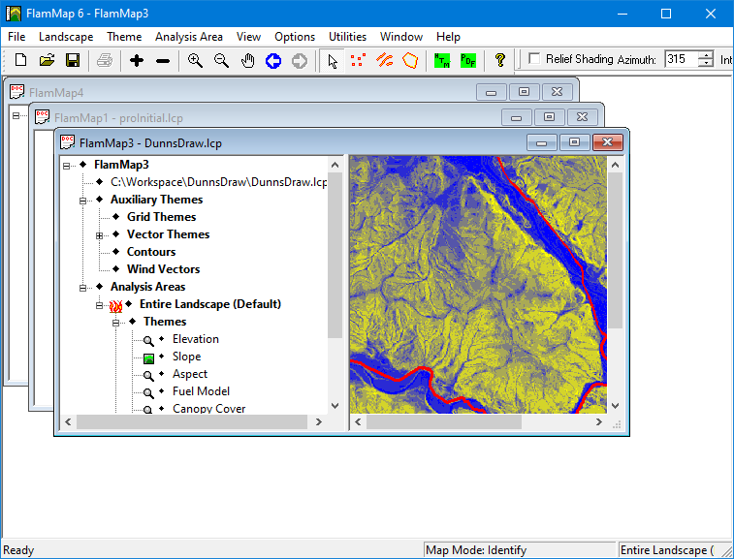Open the Analysis Area menu
Viewport: 734px width, 559px height.
189,37
